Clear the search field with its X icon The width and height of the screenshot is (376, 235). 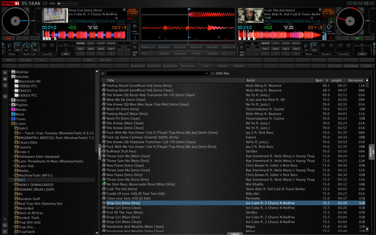(207, 74)
